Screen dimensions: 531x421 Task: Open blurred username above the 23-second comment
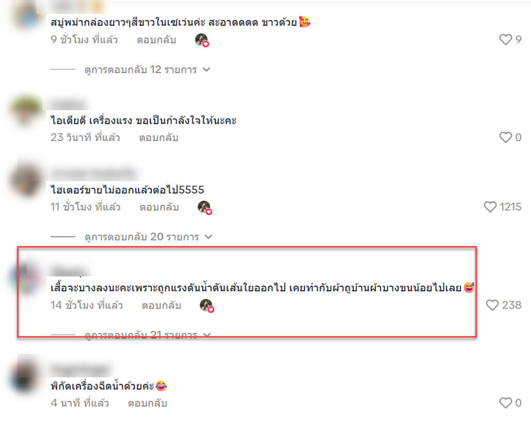pos(68,104)
